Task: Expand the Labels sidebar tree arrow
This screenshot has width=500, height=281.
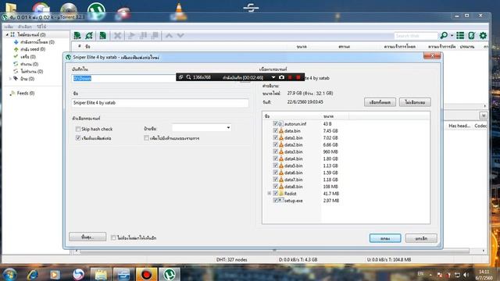Action: [10, 78]
